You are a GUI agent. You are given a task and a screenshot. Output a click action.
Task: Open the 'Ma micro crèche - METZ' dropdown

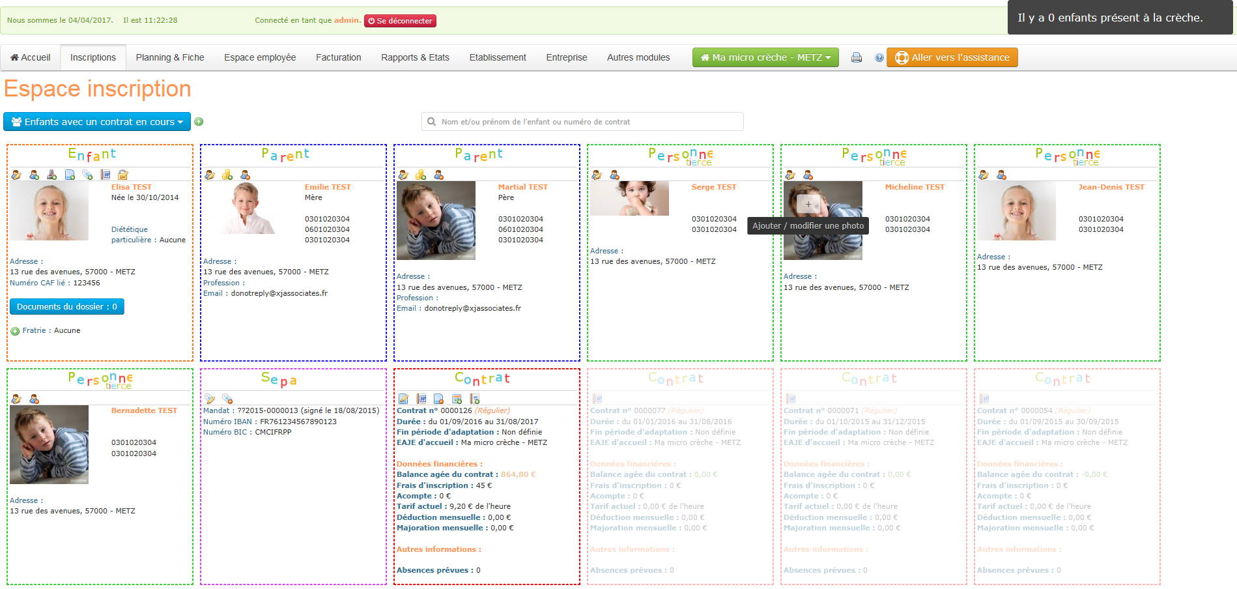(x=765, y=58)
